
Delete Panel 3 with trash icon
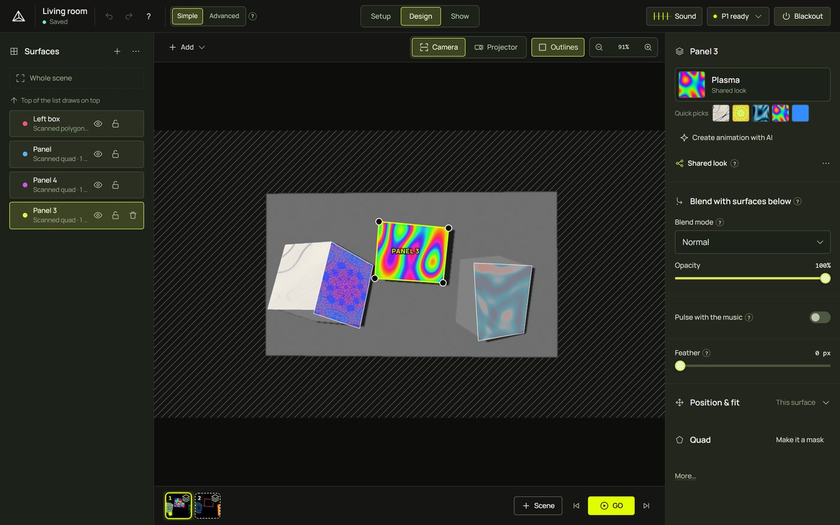[x=133, y=215]
